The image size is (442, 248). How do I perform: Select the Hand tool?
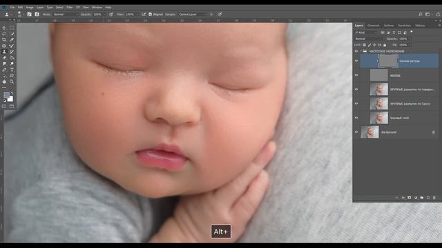4,81
